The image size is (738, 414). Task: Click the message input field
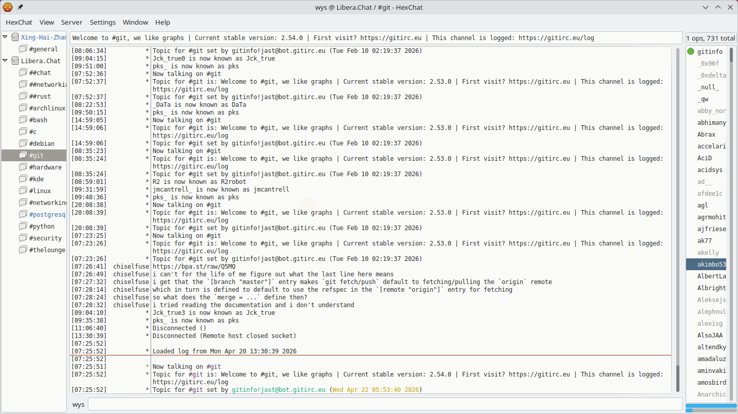(384, 404)
